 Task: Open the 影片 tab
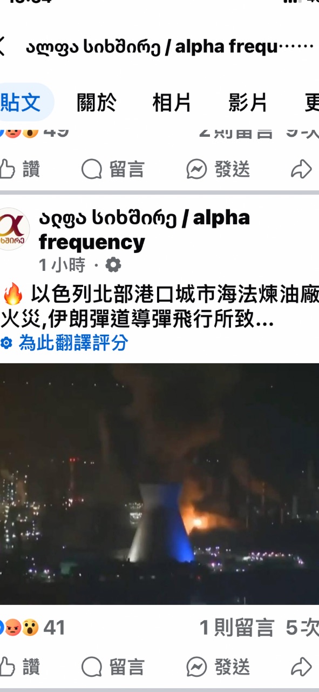pyautogui.click(x=248, y=102)
